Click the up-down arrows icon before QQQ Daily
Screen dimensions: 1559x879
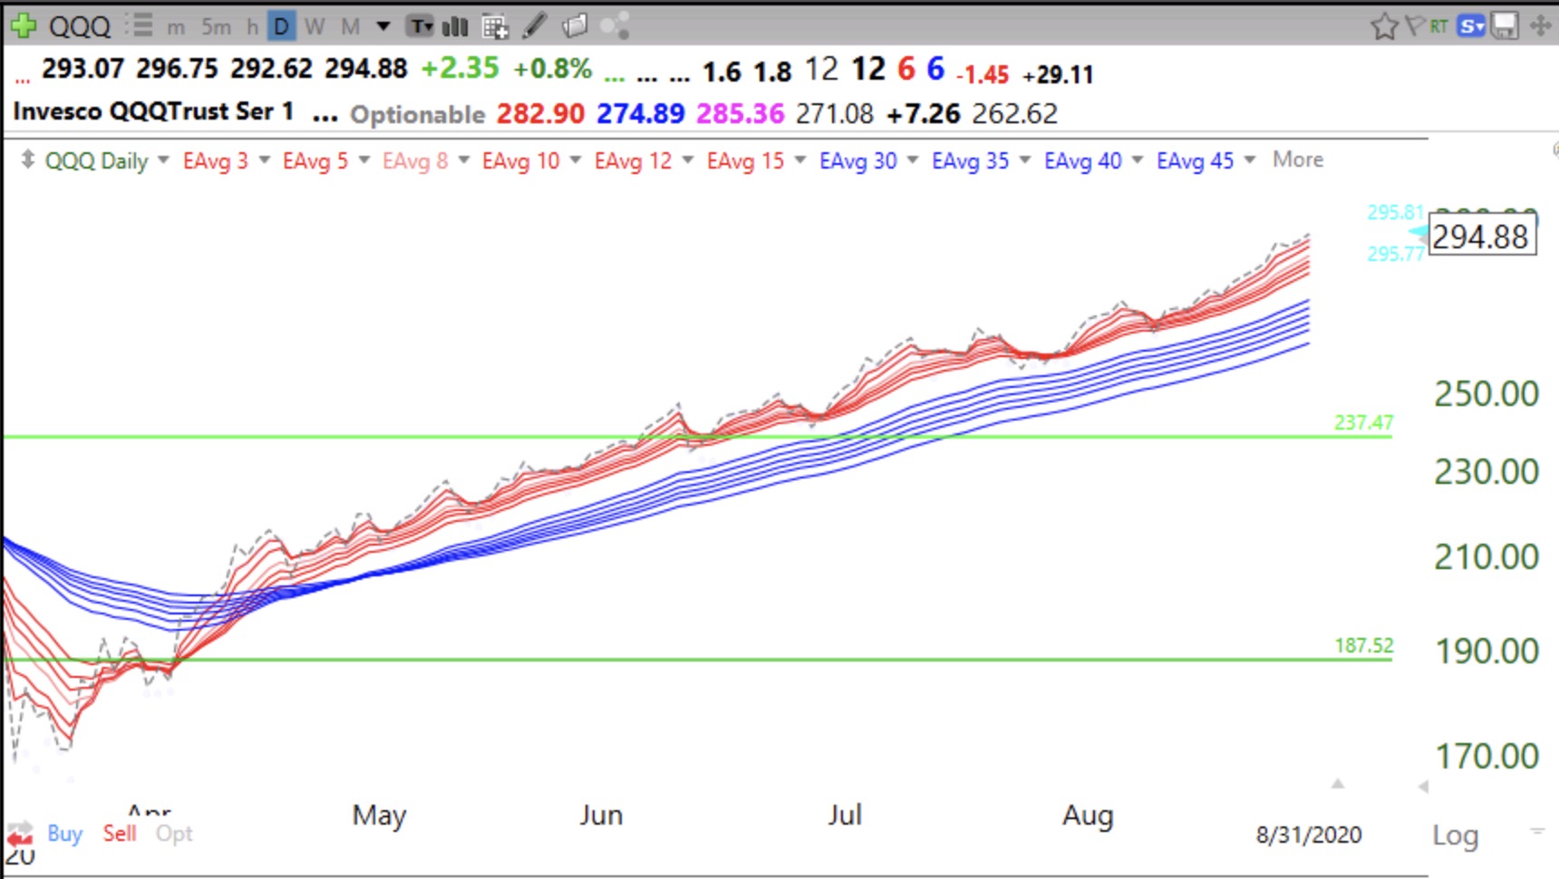click(x=28, y=159)
